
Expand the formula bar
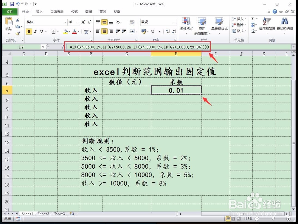294,47
